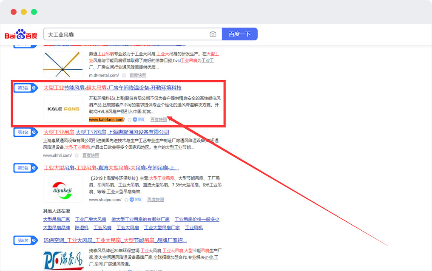Search related term 工业大型吊扇厂家

tap(162, 228)
